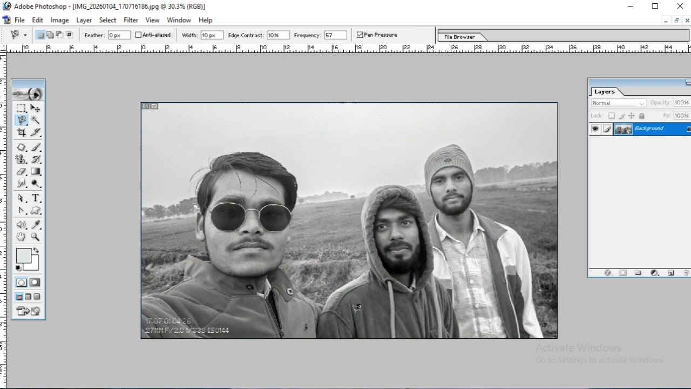Click the Layers panel tab
Screen dimensions: 691x389
click(x=605, y=92)
